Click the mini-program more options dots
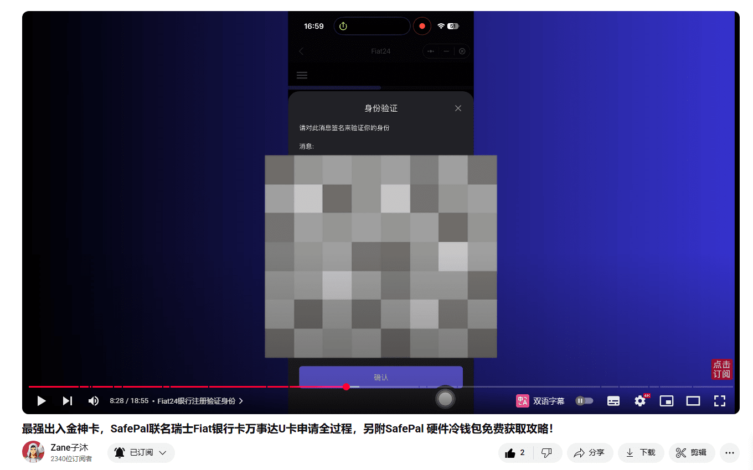Screen dimensions: 753x470 tap(431, 51)
